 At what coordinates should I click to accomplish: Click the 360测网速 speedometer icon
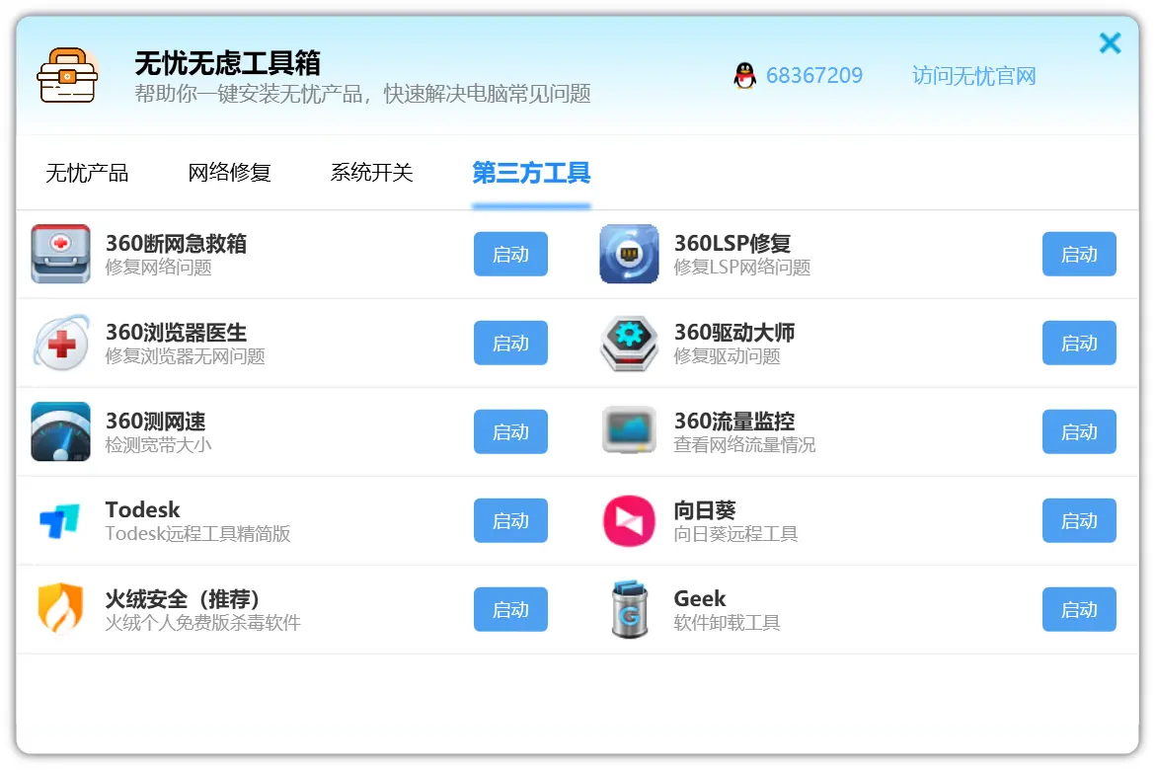click(60, 431)
